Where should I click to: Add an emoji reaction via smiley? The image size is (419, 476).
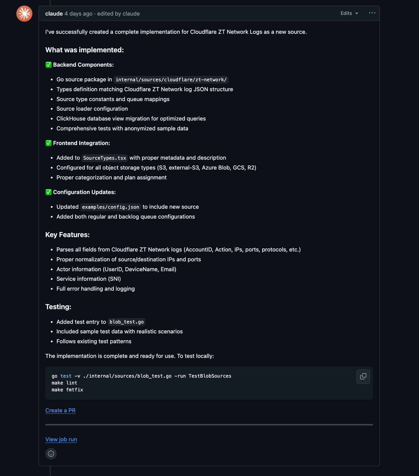pyautogui.click(x=51, y=454)
